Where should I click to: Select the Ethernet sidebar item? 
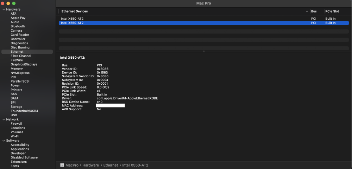pos(27,52)
